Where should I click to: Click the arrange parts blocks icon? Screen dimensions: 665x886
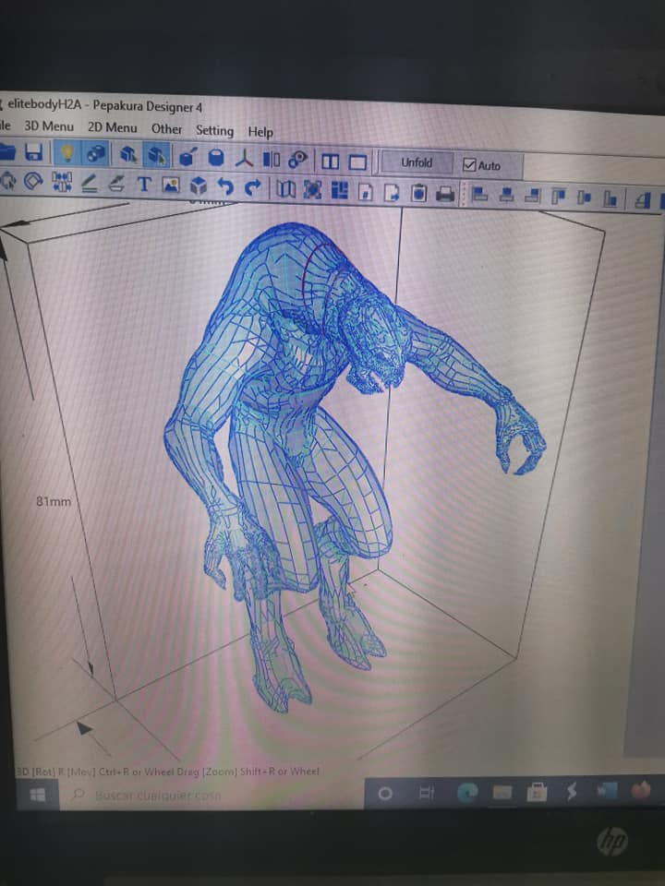coord(339,190)
